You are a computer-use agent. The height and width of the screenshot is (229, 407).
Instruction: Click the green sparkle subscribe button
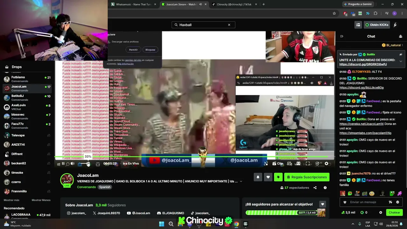point(278,177)
